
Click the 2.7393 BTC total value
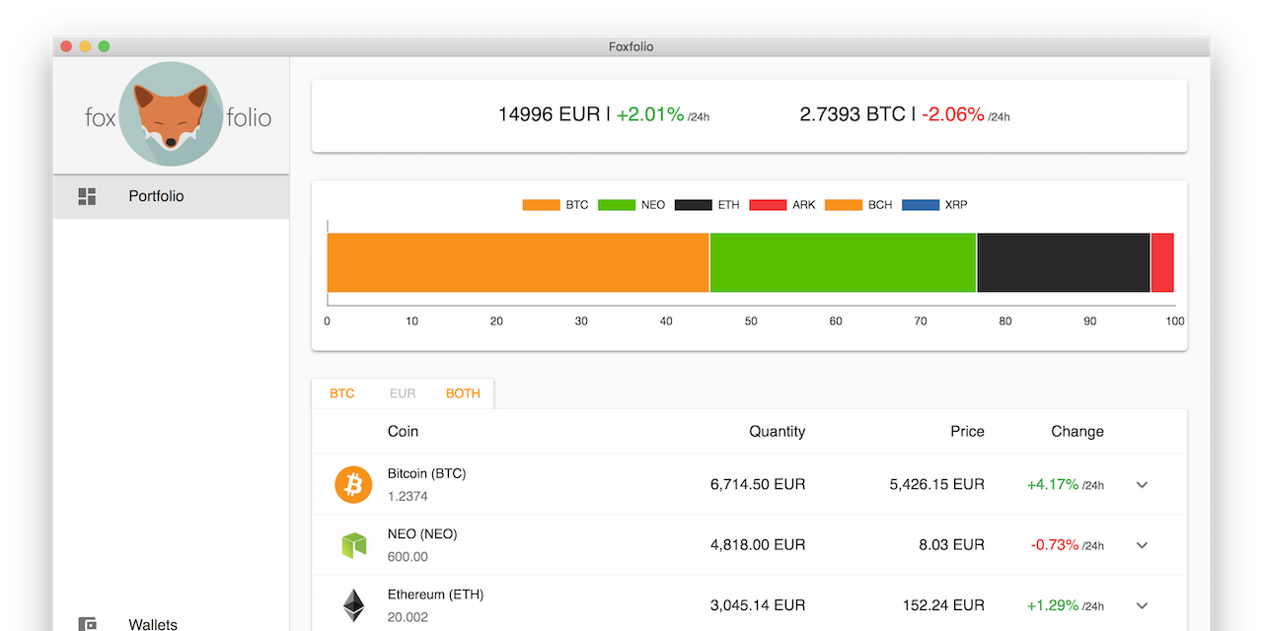[x=853, y=114]
